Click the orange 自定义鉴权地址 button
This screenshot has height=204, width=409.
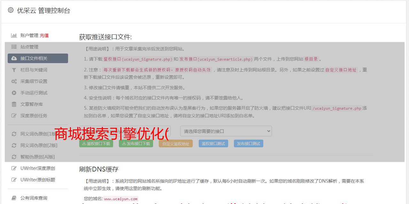pyautogui.click(x=176, y=143)
